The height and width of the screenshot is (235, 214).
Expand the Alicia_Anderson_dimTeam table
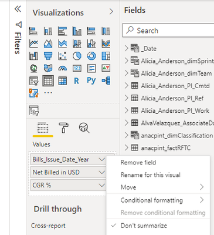click(127, 73)
